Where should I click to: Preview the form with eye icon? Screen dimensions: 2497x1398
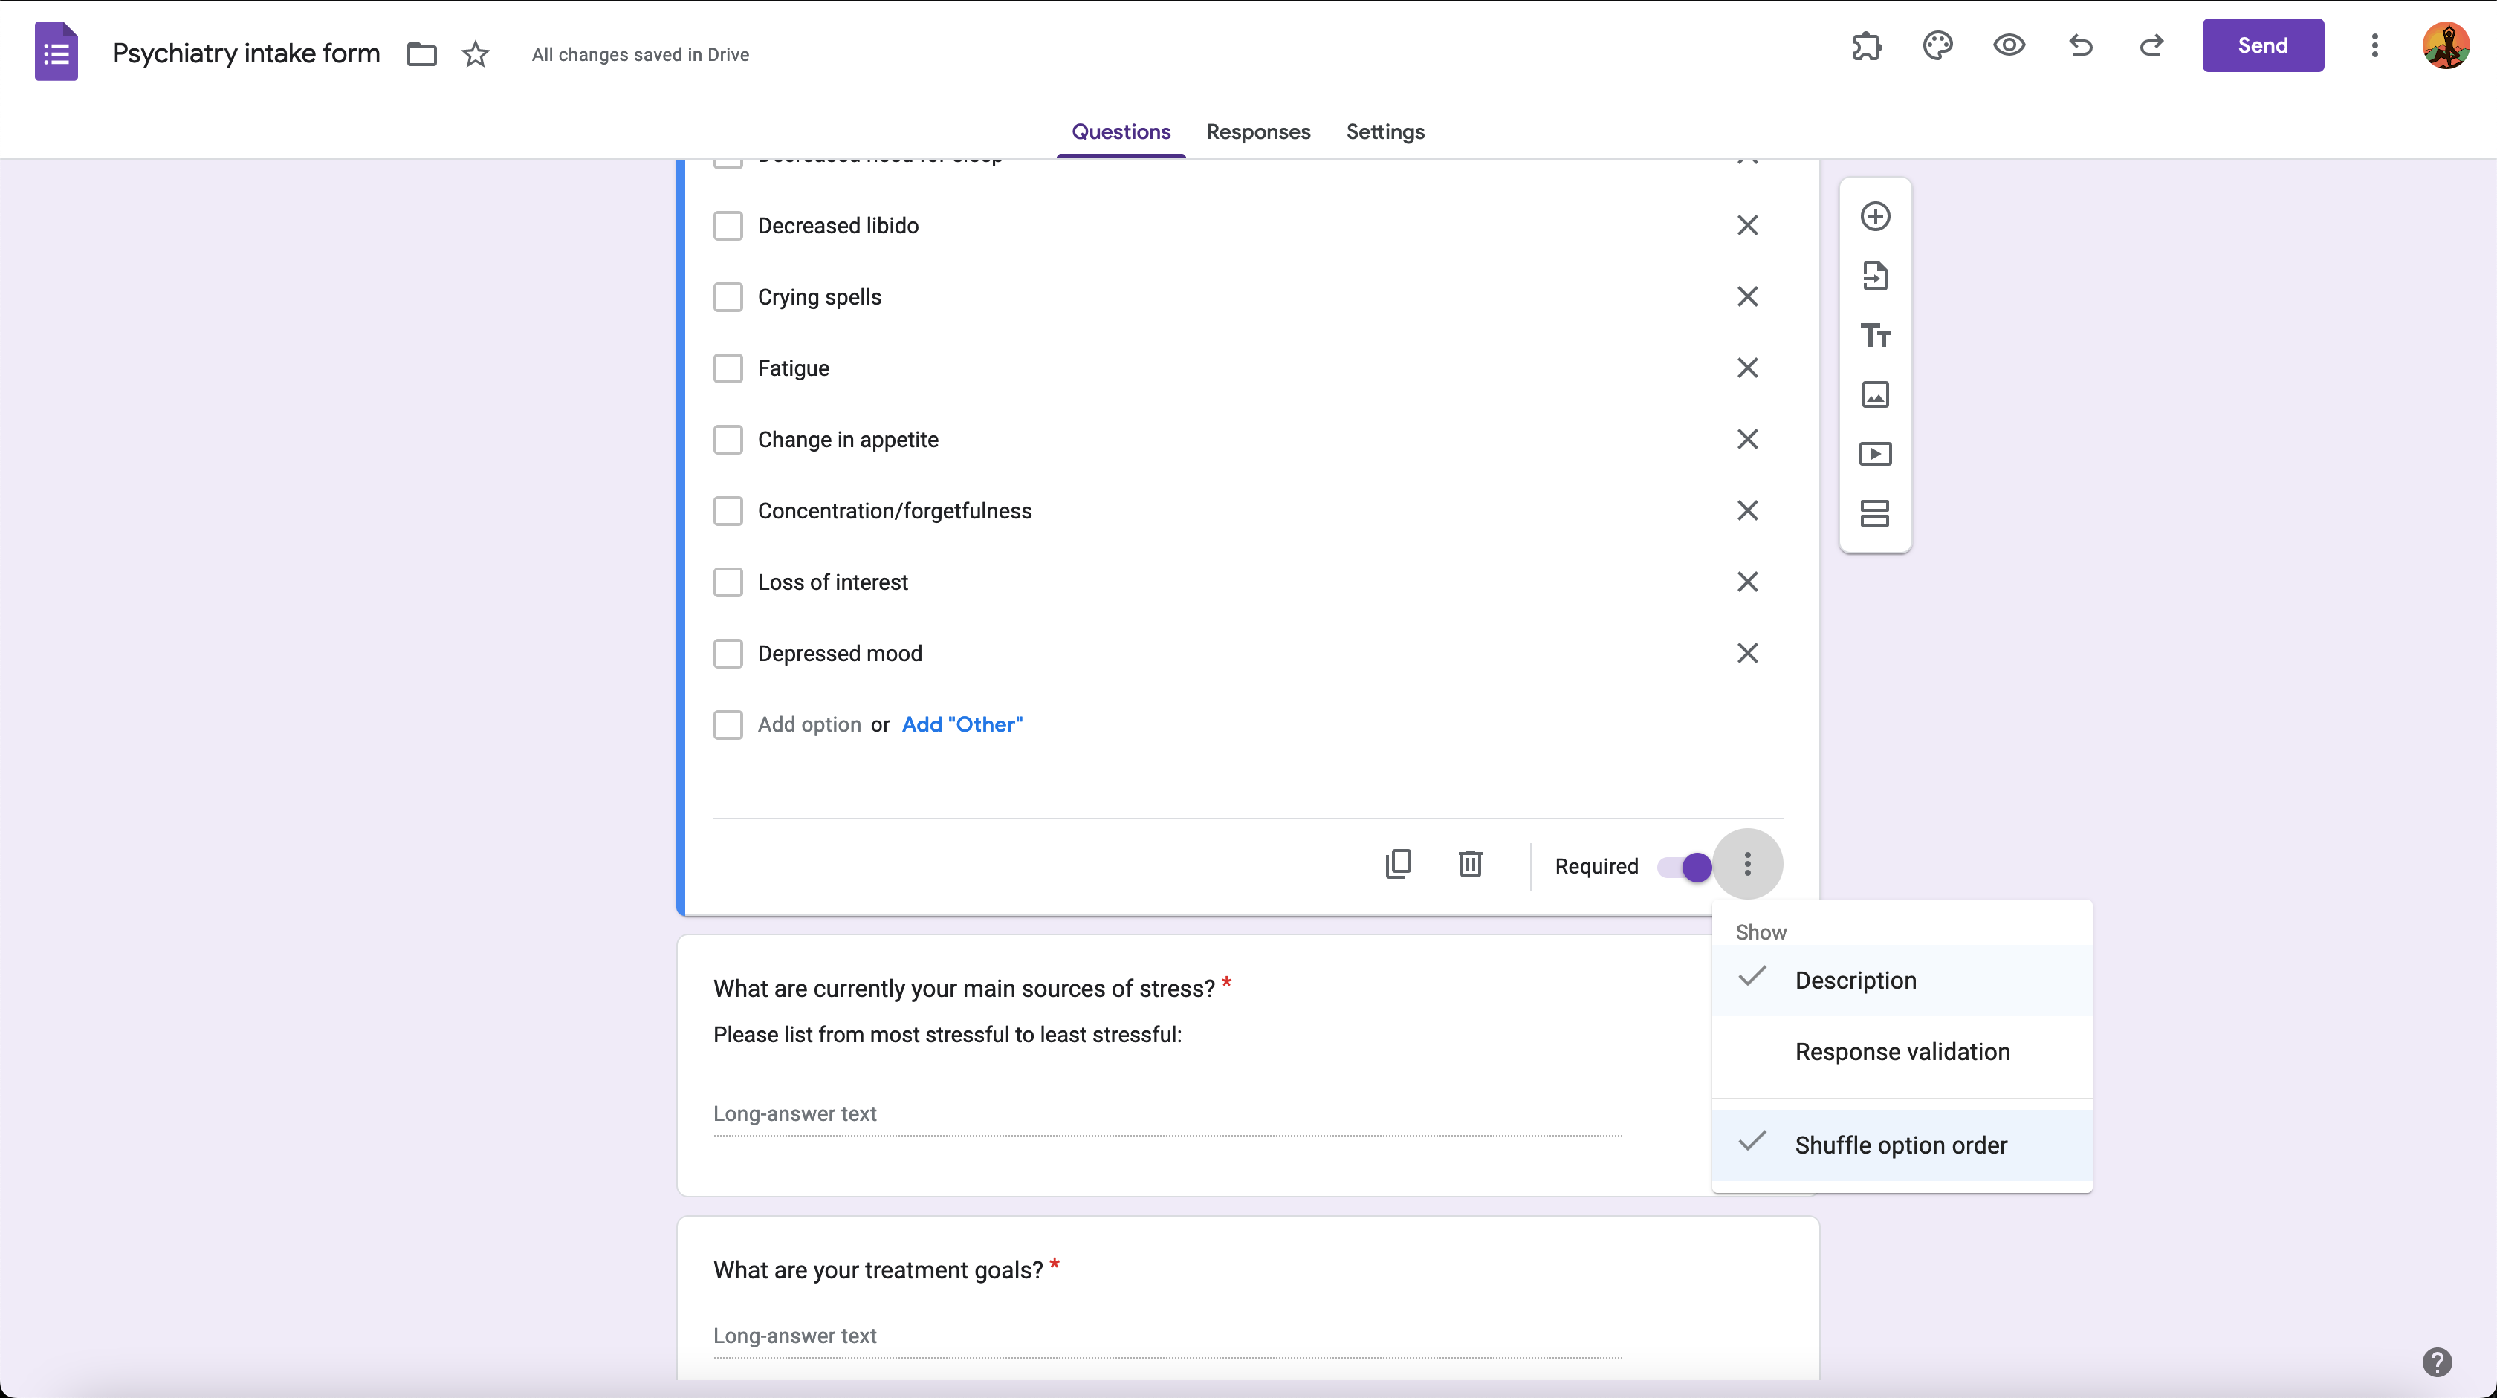click(2009, 45)
